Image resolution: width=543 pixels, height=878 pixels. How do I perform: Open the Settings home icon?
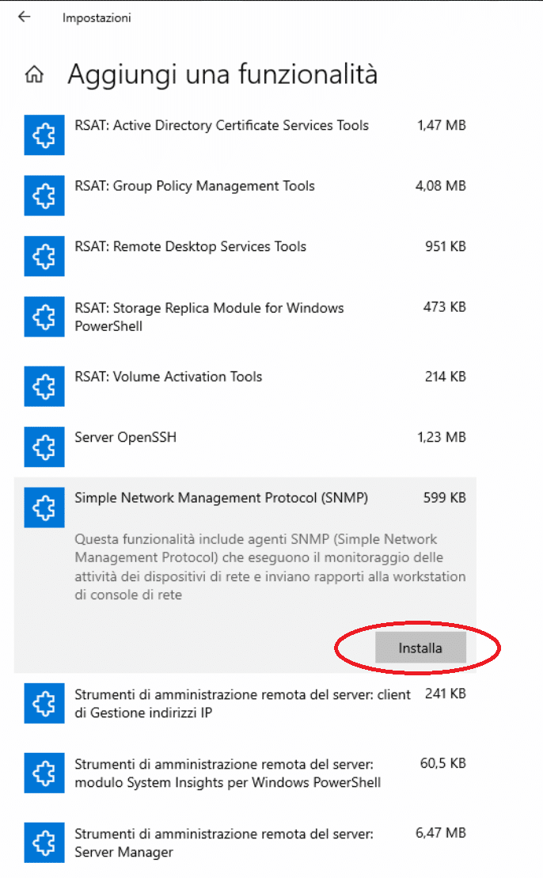pyautogui.click(x=34, y=74)
